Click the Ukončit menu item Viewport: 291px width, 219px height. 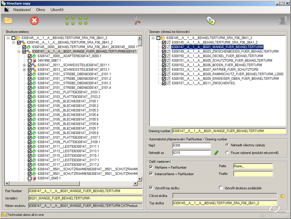[x=57, y=10]
